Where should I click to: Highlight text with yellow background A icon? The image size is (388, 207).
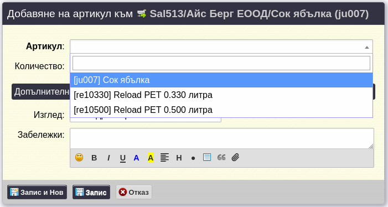point(151,158)
